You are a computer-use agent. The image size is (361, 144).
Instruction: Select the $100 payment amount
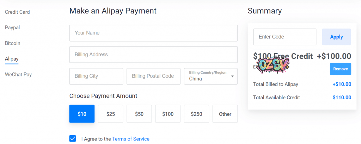[168, 114]
